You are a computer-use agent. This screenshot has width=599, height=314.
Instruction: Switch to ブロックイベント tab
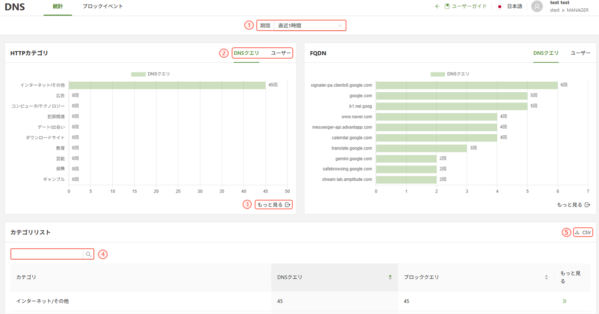point(103,6)
